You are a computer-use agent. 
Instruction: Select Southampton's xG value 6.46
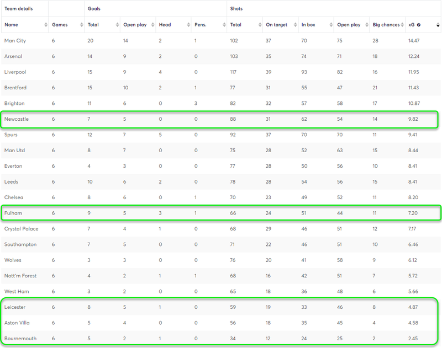(x=413, y=244)
